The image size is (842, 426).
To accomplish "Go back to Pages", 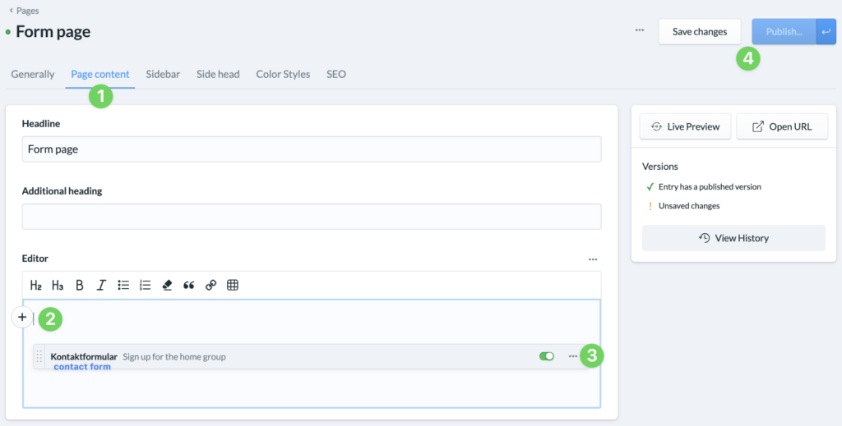I will click(x=24, y=10).
